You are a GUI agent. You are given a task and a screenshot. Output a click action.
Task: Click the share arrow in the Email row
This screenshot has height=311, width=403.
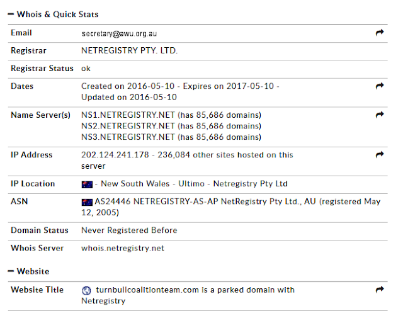[380, 32]
